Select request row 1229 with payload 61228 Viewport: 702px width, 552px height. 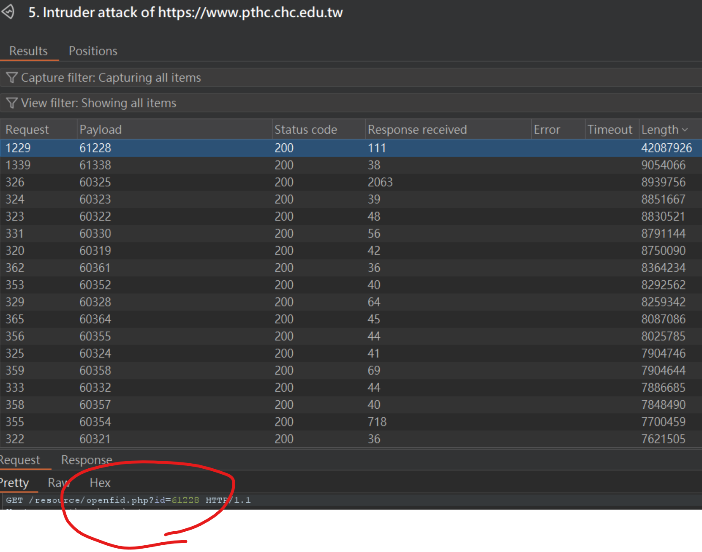pos(351,148)
